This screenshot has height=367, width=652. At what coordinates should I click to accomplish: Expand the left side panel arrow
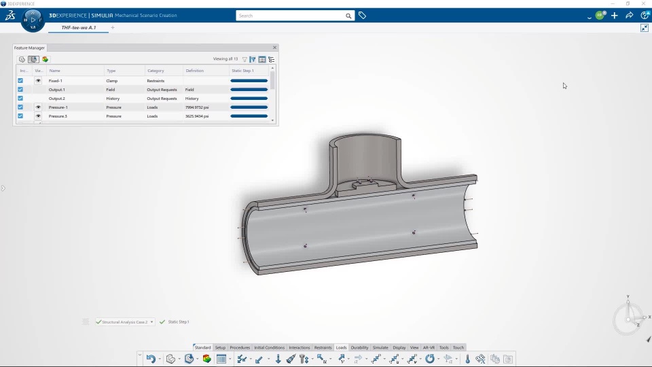coord(3,188)
